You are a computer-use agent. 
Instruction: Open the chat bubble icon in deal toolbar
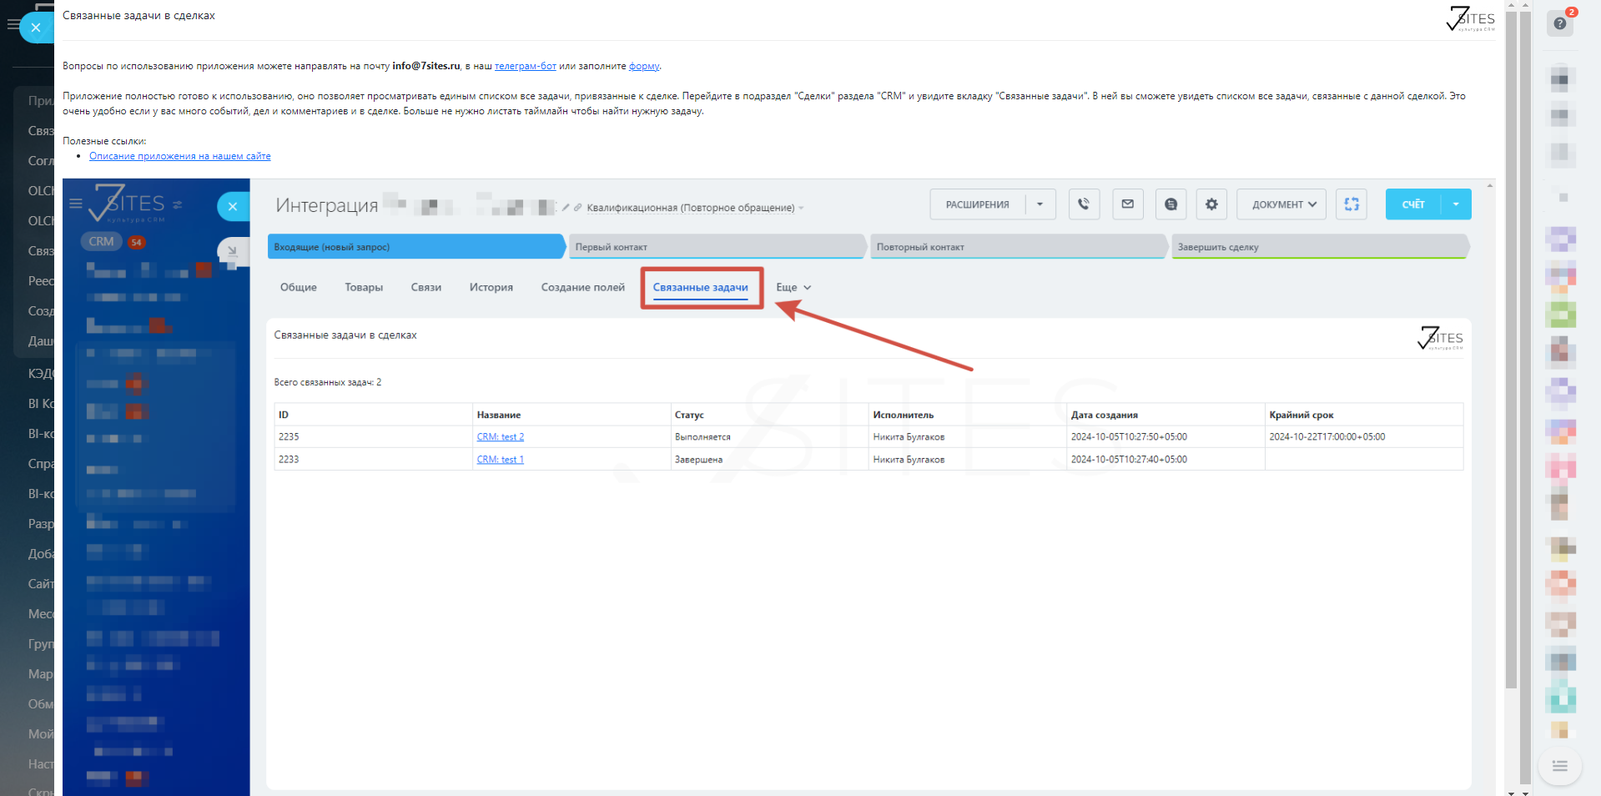pos(1171,204)
